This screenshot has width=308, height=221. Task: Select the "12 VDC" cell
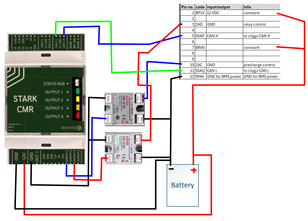(213, 13)
